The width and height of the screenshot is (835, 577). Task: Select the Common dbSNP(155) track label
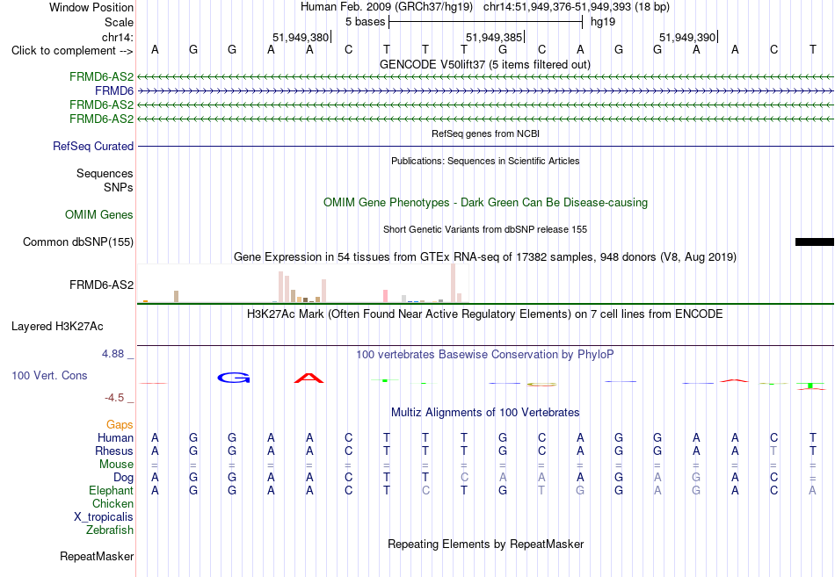coord(78,242)
